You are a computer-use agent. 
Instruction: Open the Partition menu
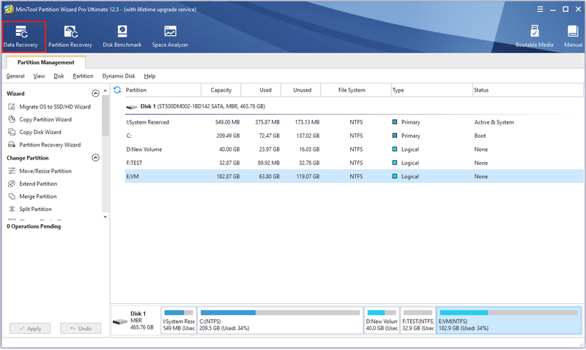pos(83,76)
